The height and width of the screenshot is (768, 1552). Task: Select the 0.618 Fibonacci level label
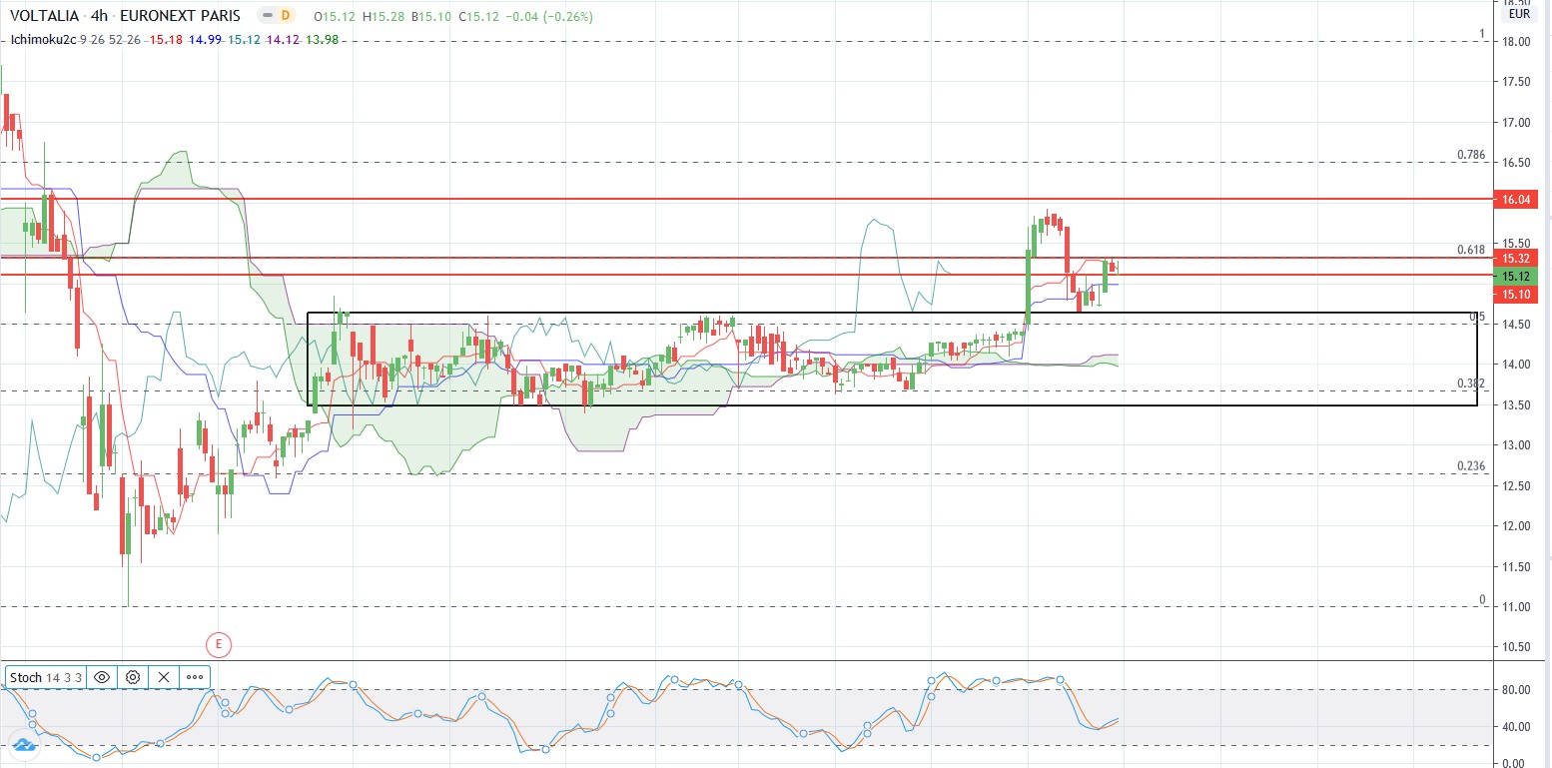[1471, 250]
